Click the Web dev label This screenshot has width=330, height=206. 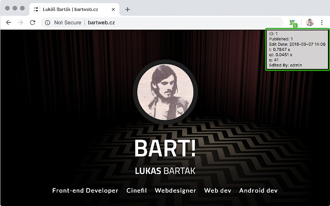click(x=217, y=191)
